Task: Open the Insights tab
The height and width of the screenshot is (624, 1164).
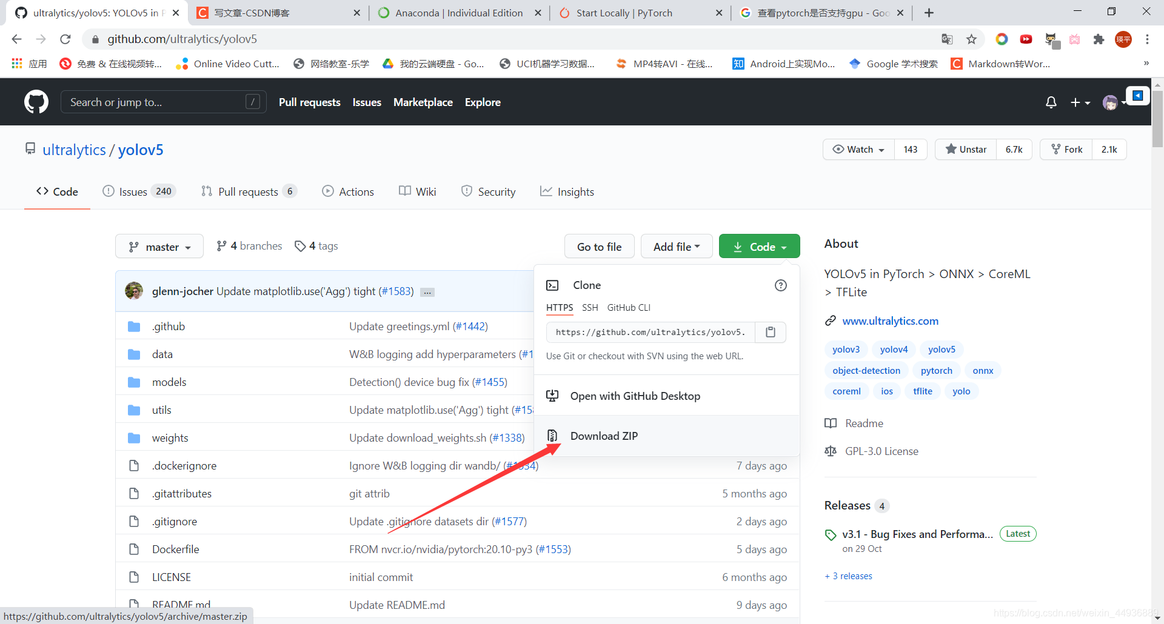Action: [567, 191]
